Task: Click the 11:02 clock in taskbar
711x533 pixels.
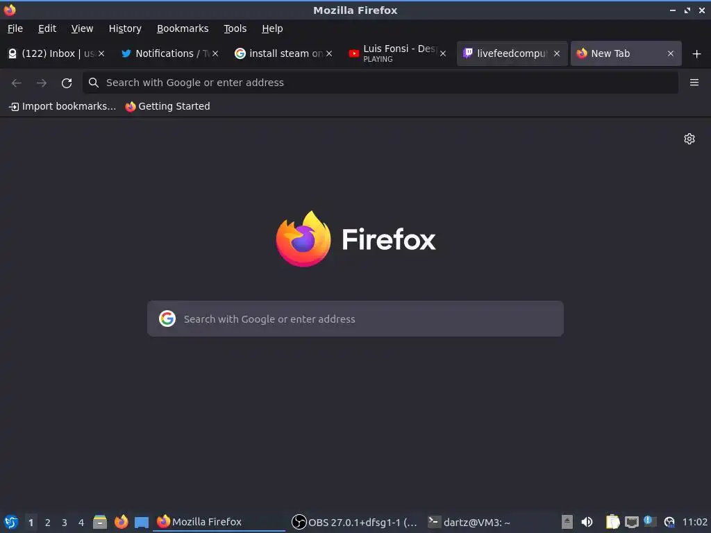Action: pos(694,522)
